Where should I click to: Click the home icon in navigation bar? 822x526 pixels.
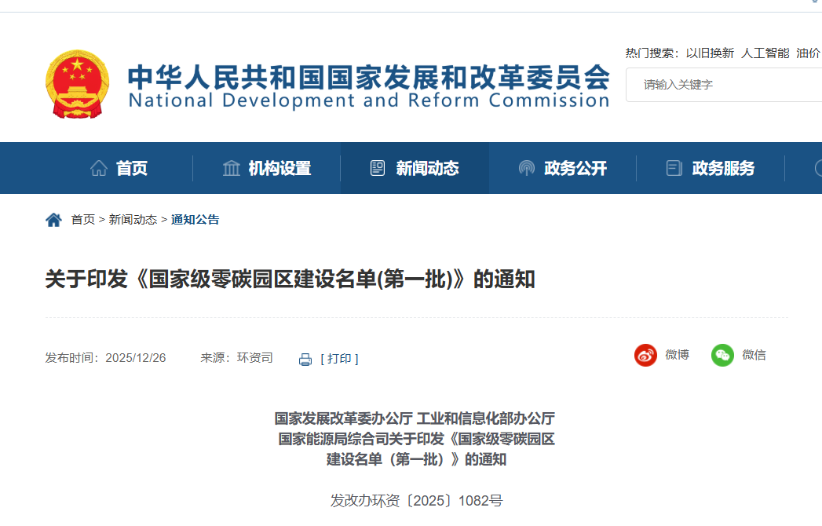pos(99,168)
